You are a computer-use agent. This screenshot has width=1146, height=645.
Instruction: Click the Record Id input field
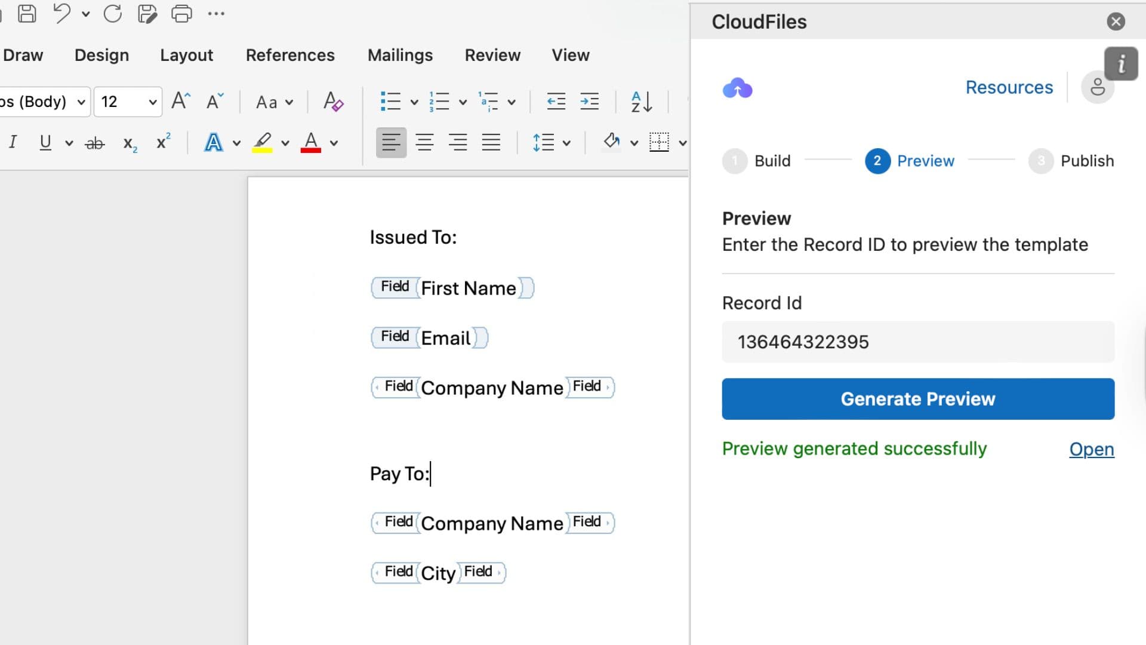(917, 342)
